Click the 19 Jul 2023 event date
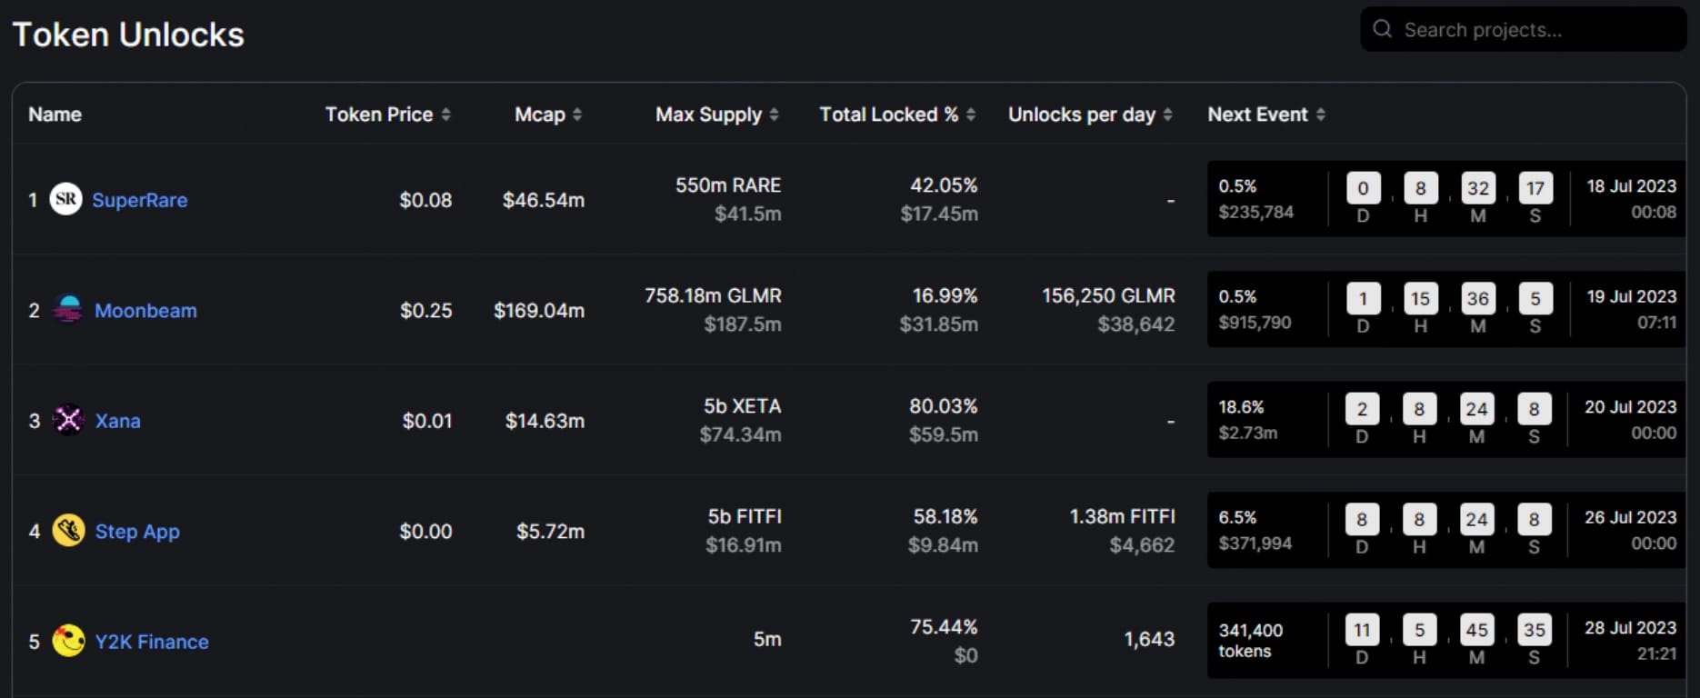 pyautogui.click(x=1631, y=296)
